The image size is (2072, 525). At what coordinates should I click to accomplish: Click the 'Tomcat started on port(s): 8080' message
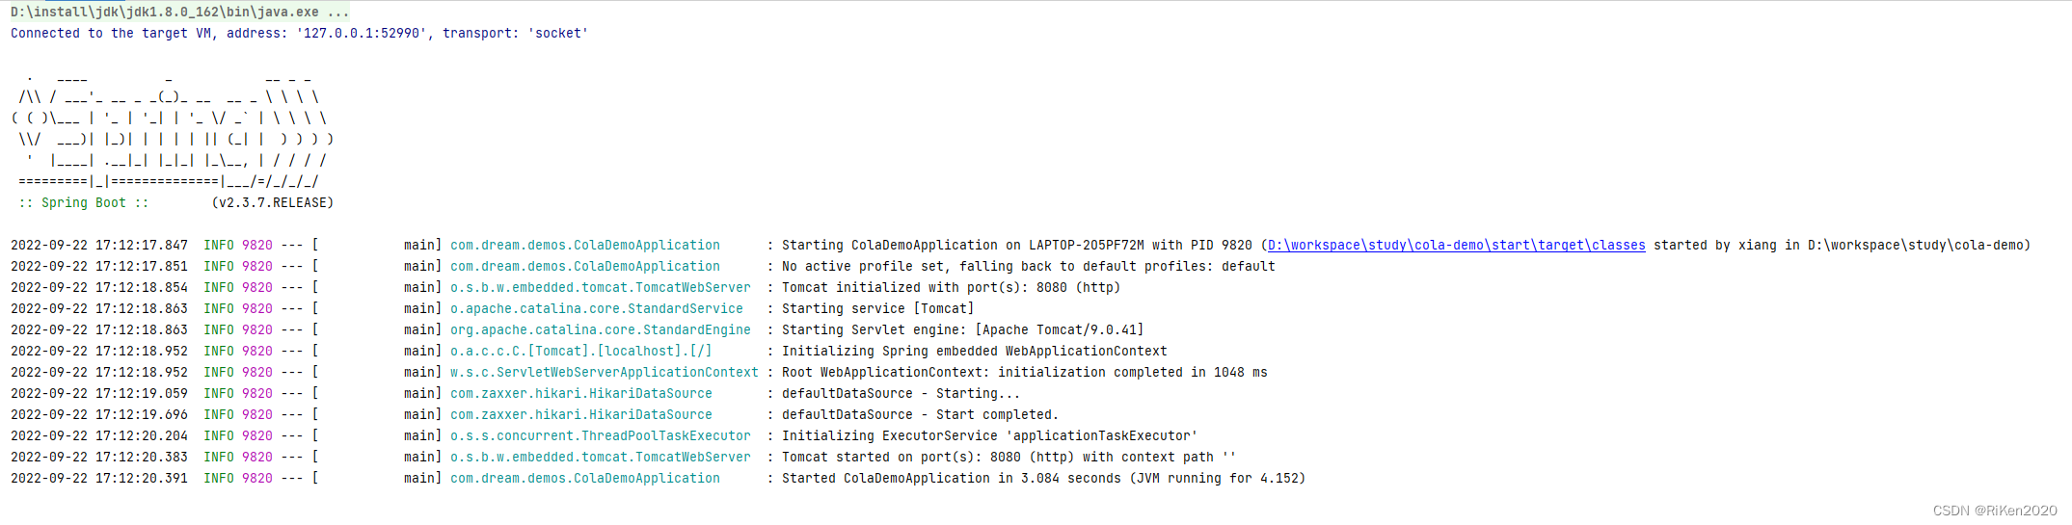[1009, 458]
